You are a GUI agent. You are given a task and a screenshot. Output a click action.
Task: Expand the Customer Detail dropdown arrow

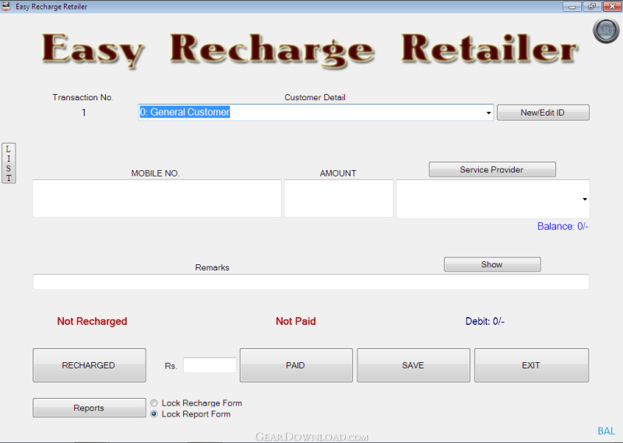click(488, 113)
